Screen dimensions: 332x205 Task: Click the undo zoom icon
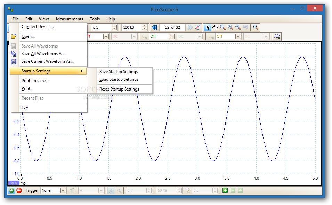point(246,27)
